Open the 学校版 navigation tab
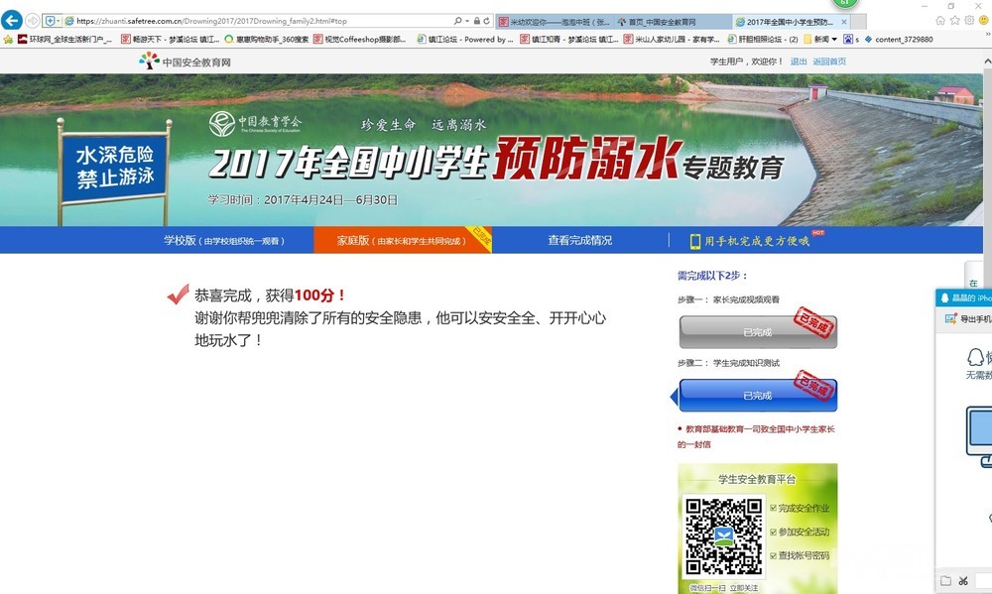 click(x=224, y=240)
